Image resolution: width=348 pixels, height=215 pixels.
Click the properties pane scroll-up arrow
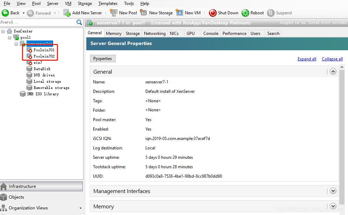342,67
